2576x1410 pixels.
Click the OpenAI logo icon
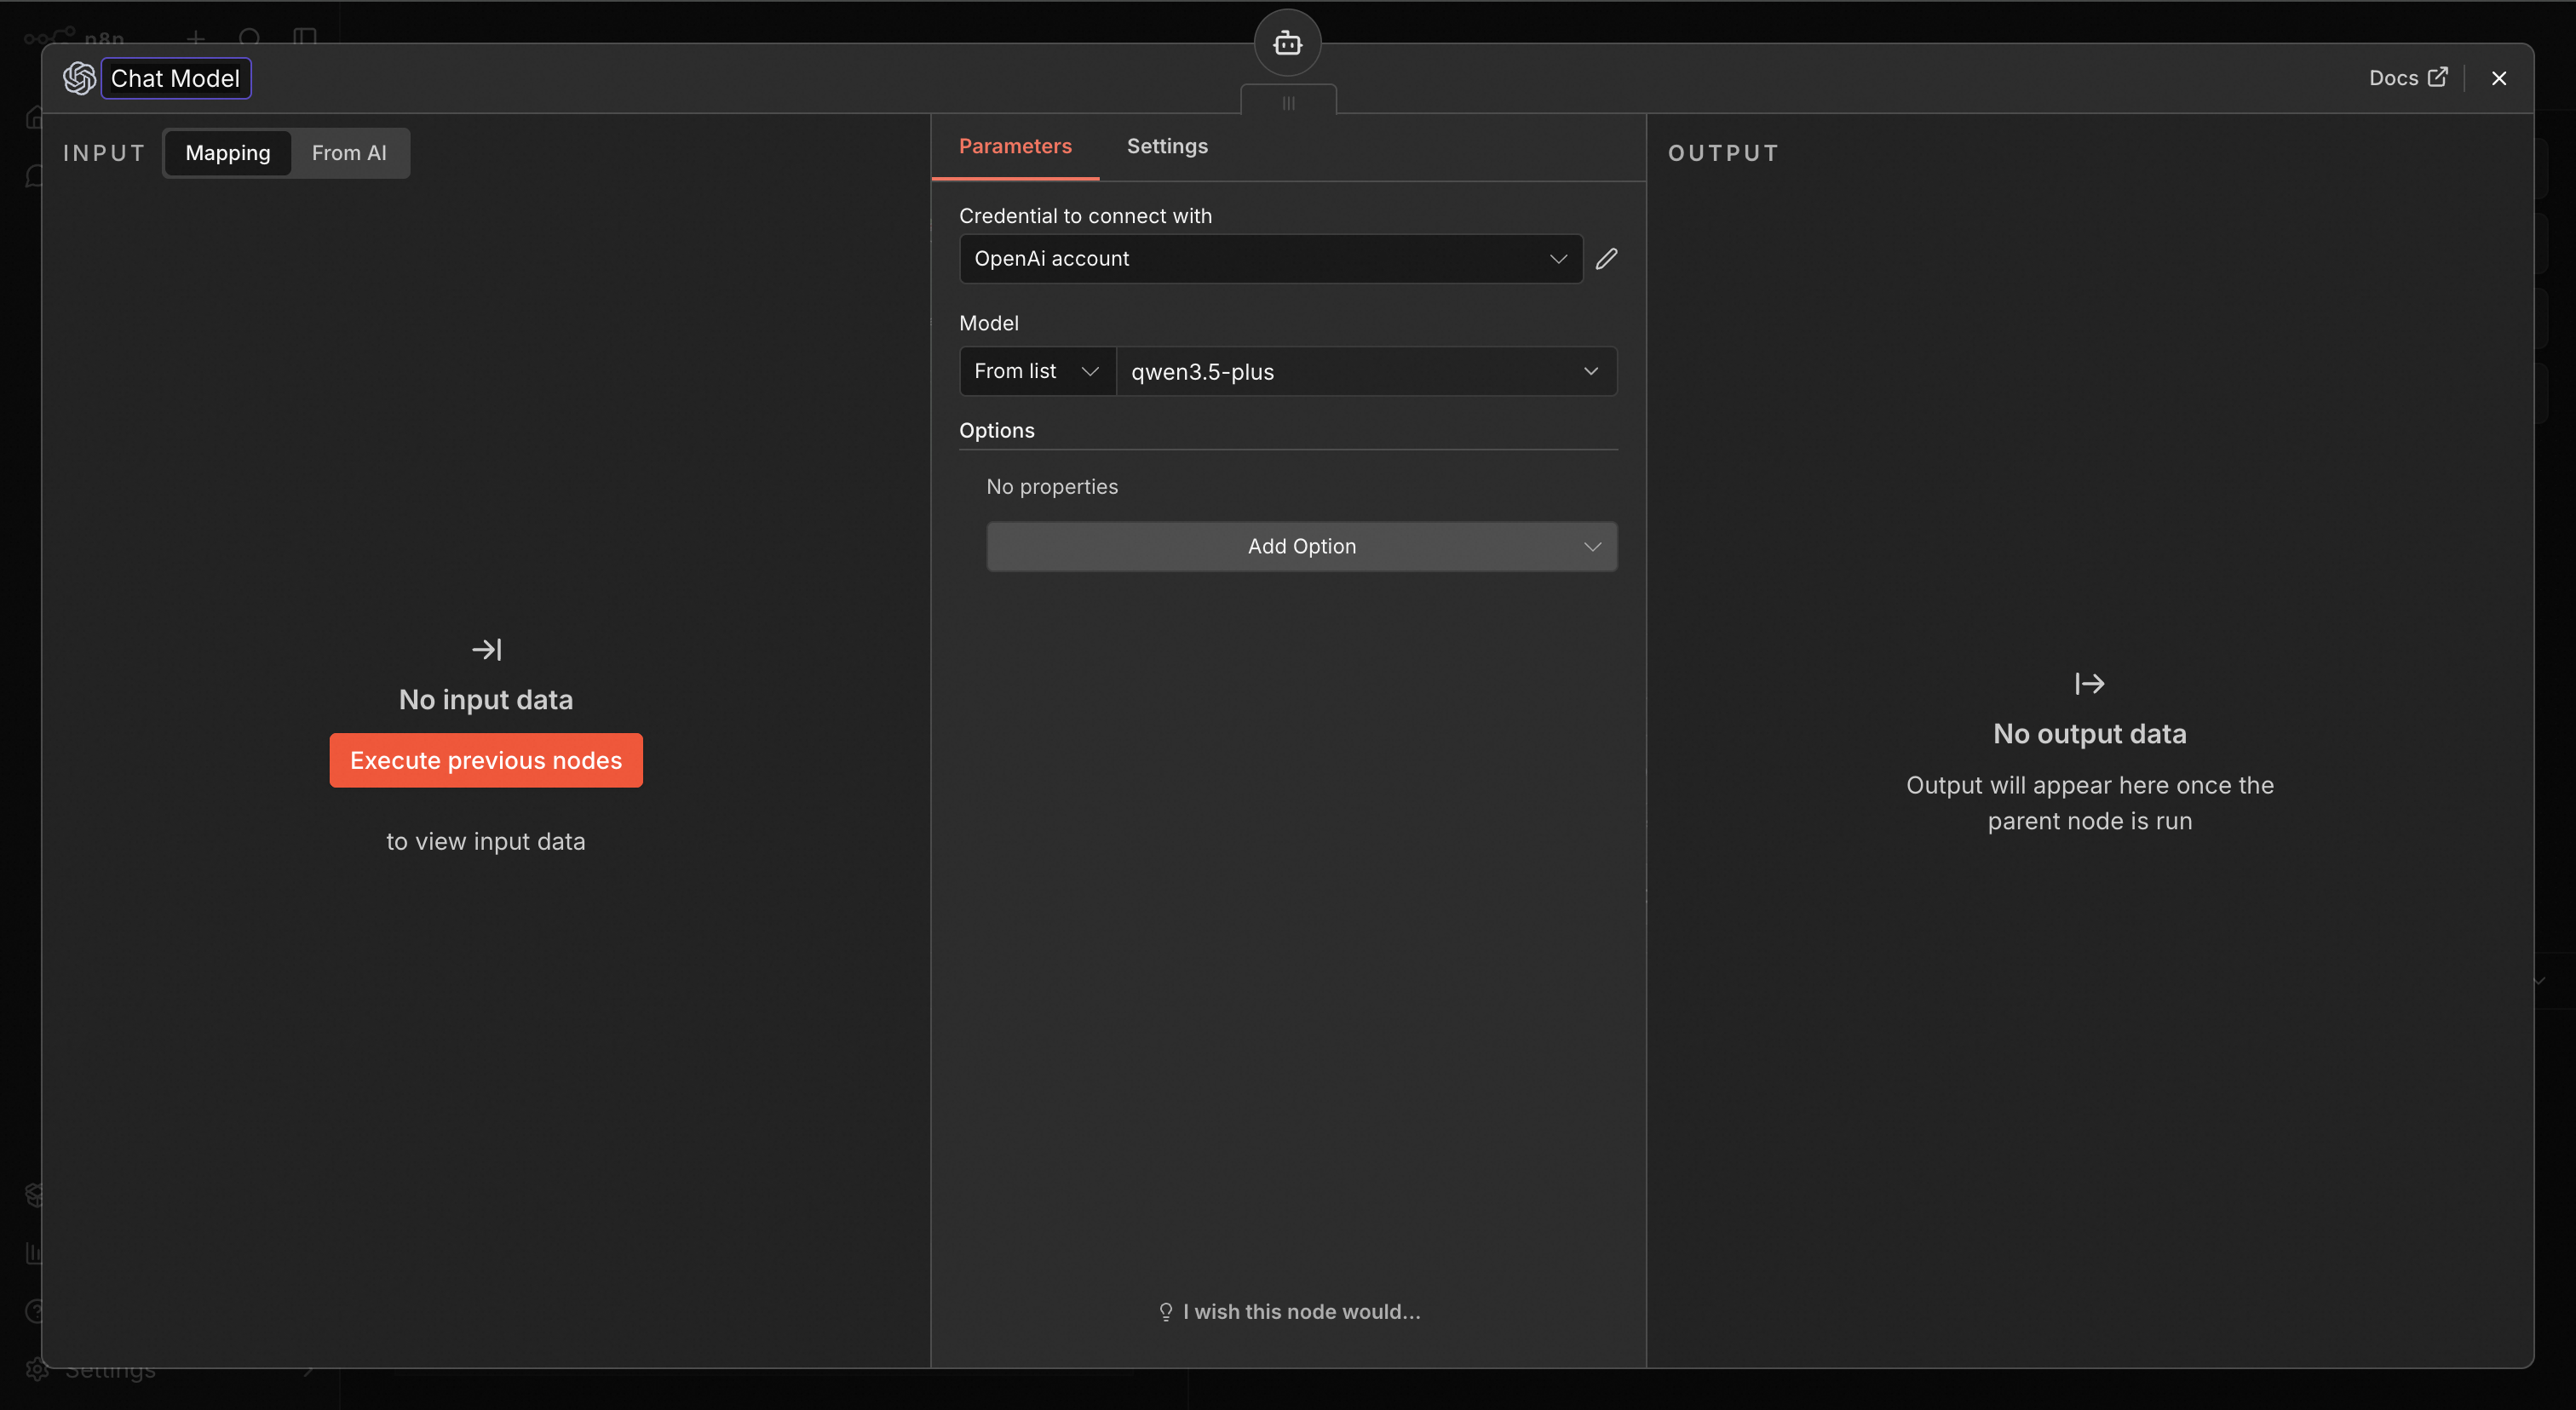coord(79,78)
